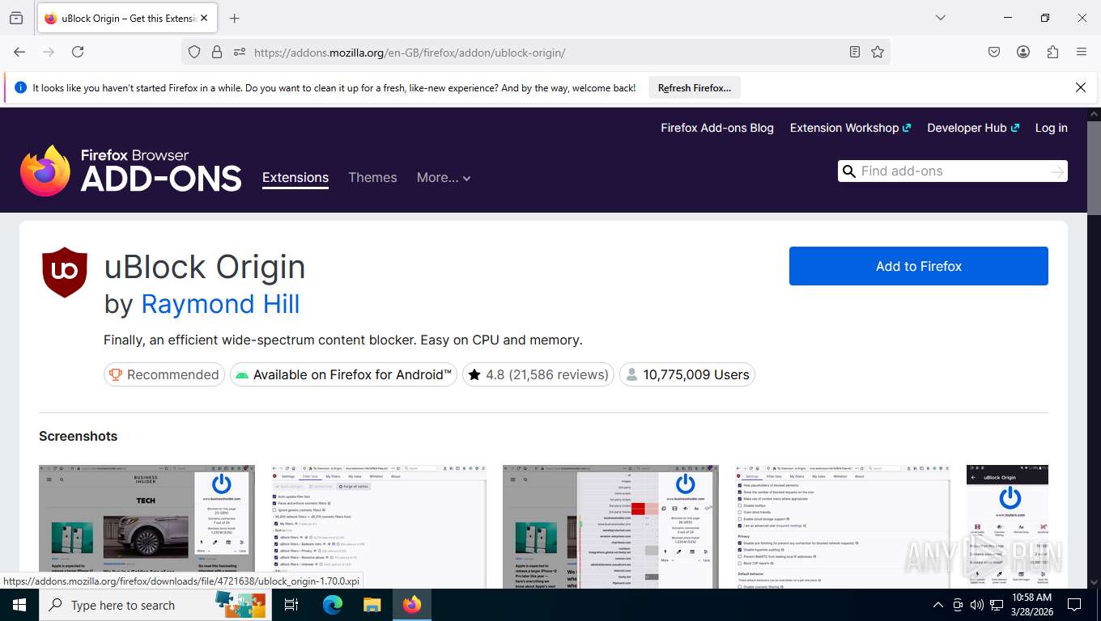This screenshot has width=1101, height=621.
Task: Click the Firefox taskbar icon
Action: (412, 605)
